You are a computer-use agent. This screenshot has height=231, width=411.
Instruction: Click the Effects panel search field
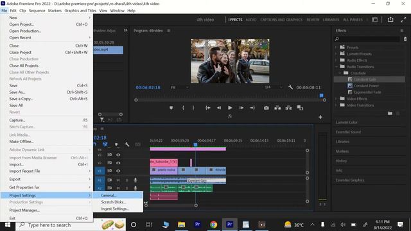[x=367, y=38]
